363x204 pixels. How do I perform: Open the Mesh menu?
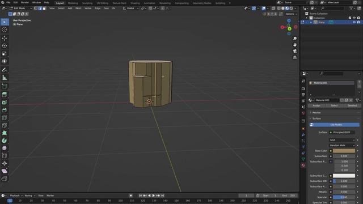click(x=78, y=8)
